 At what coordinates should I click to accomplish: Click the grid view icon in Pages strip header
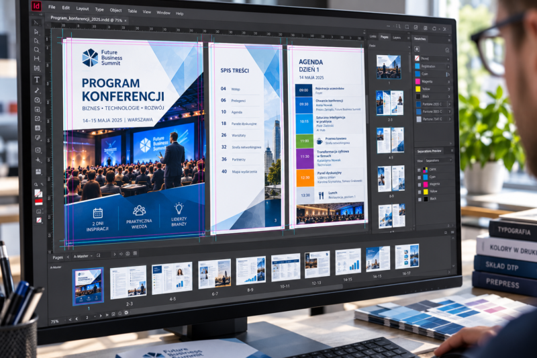click(135, 253)
